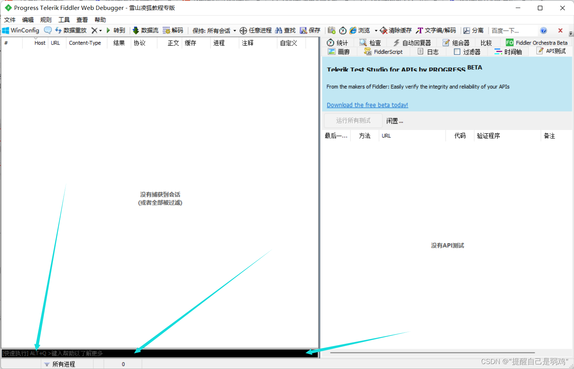Switch to the 自动回复器 tab

click(x=412, y=43)
